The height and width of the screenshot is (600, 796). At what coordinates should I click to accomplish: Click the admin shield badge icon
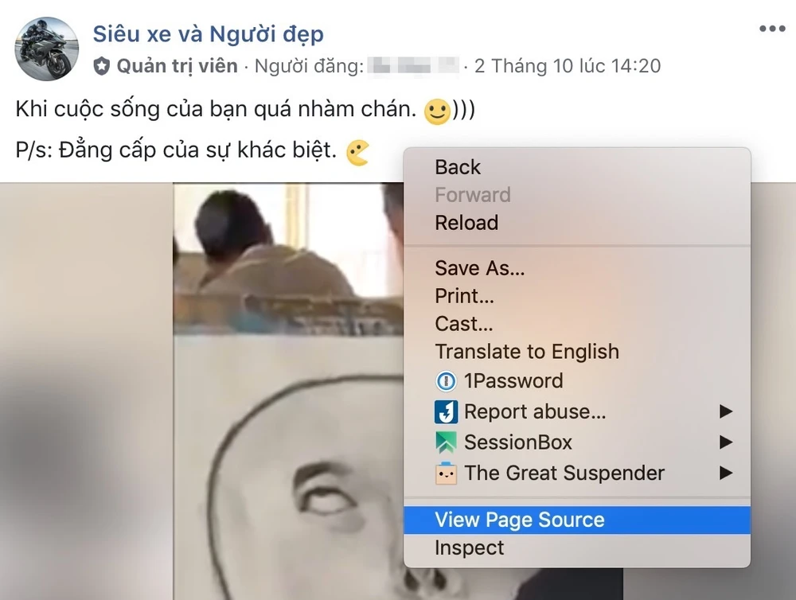pyautogui.click(x=102, y=66)
